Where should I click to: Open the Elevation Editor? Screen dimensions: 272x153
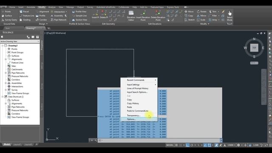point(131,16)
